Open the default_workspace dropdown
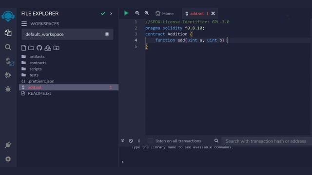This screenshot has height=175, width=312. [67, 35]
